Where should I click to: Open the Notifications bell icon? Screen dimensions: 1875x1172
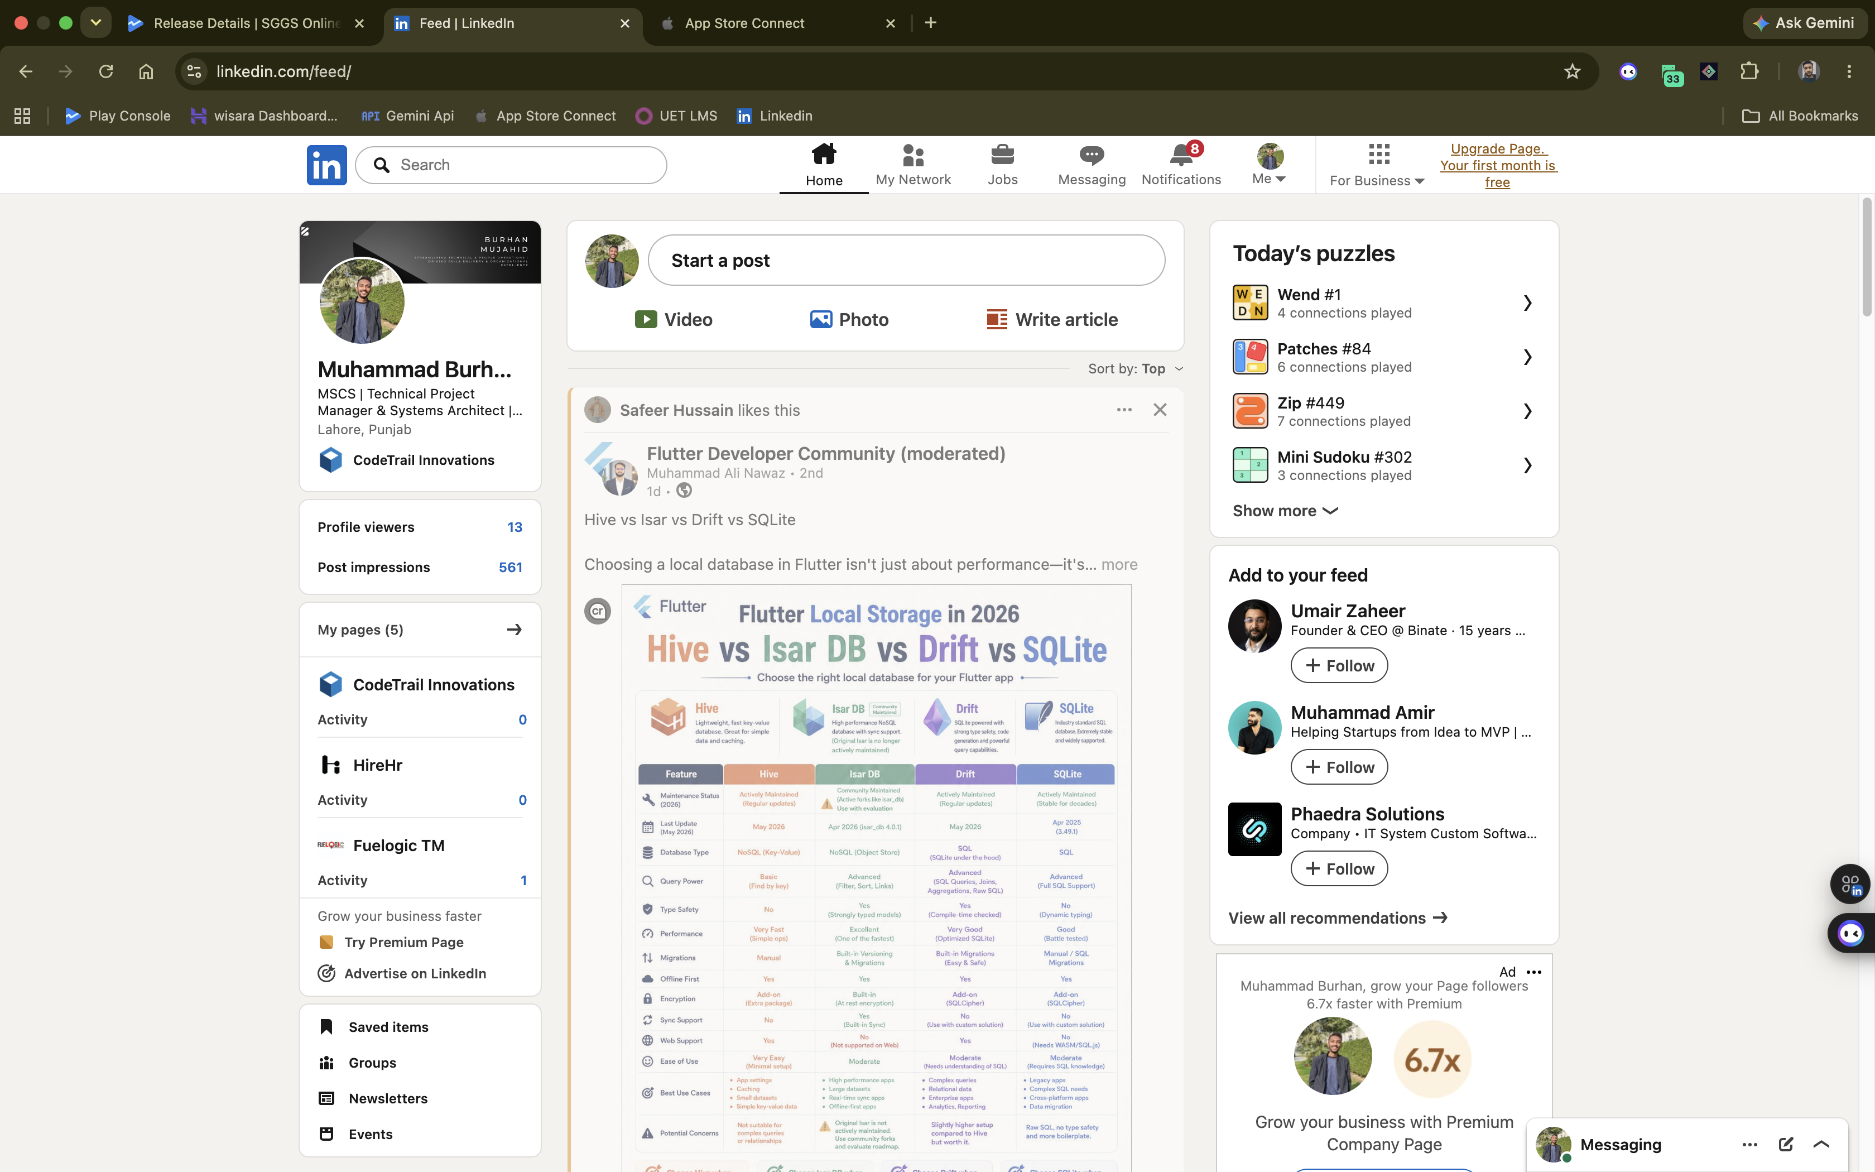(1181, 155)
